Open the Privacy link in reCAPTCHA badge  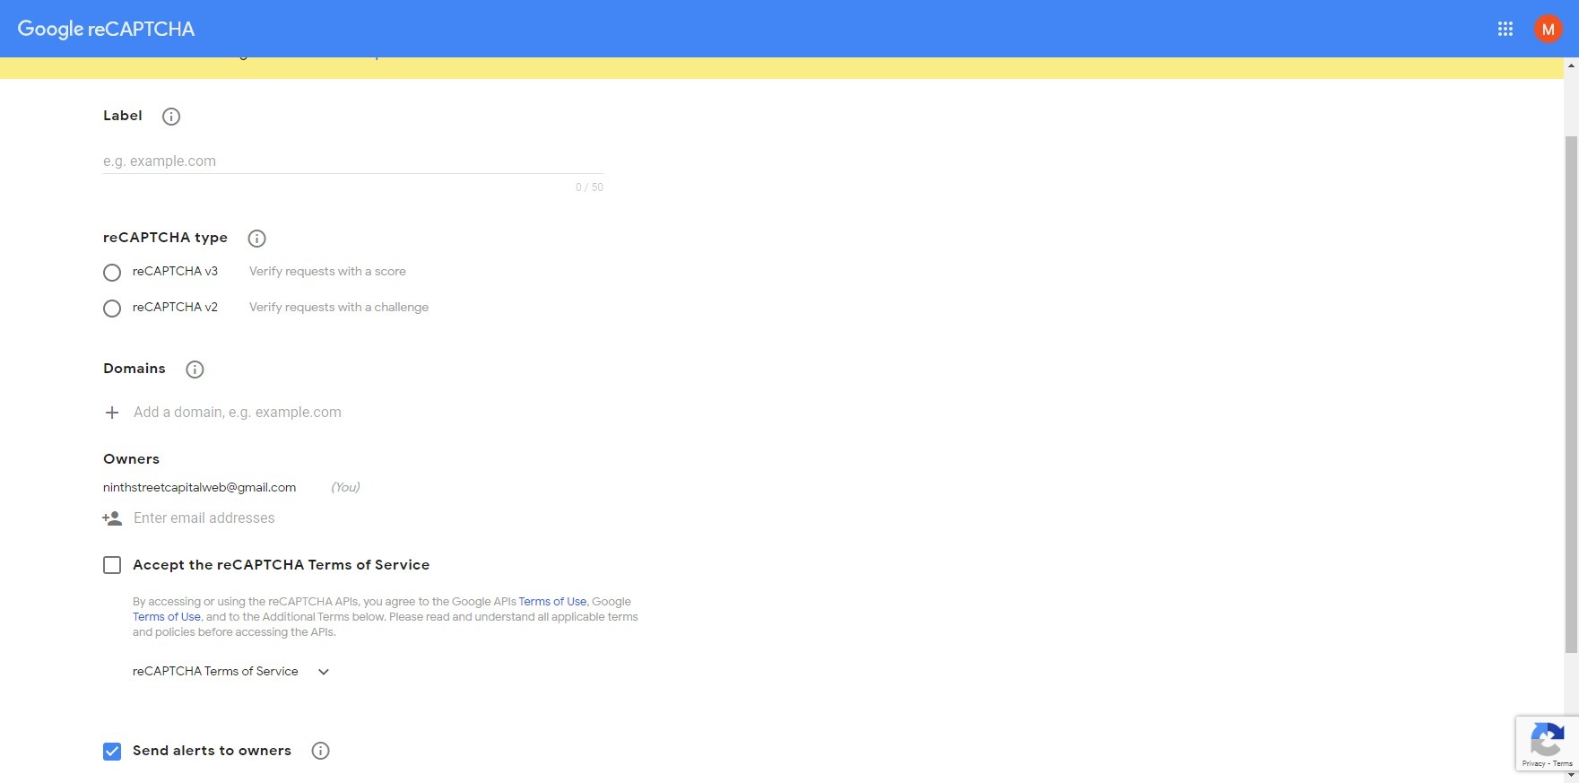coord(1533,763)
